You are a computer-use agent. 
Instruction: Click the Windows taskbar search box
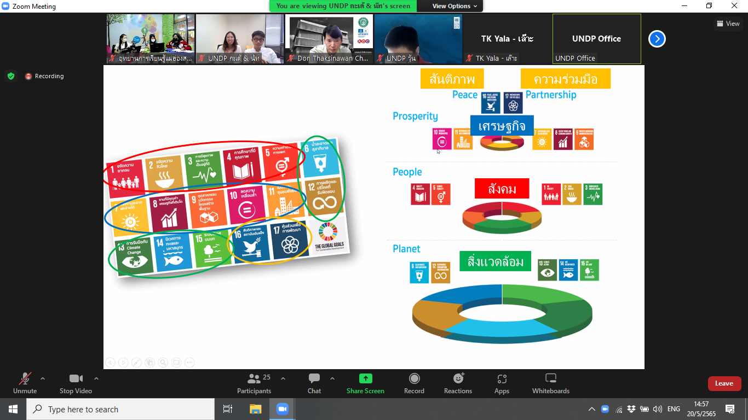(x=120, y=409)
